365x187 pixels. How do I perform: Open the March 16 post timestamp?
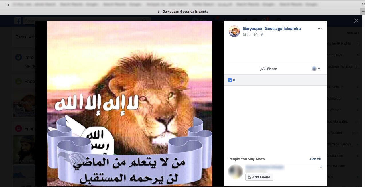click(x=250, y=35)
